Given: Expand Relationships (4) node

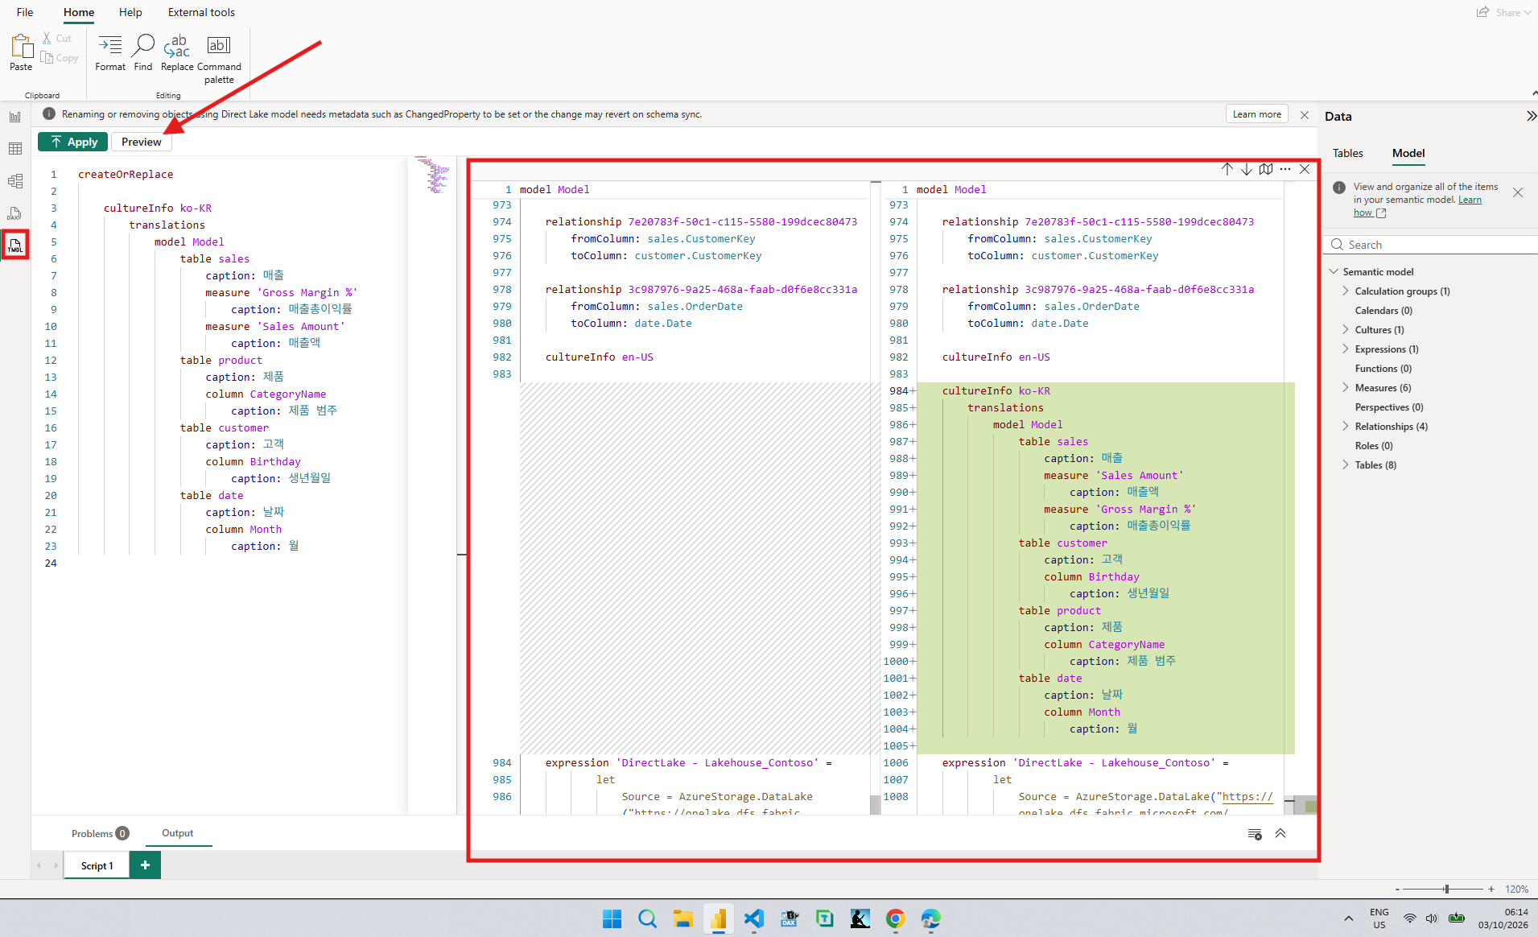Looking at the screenshot, I should click(1346, 427).
